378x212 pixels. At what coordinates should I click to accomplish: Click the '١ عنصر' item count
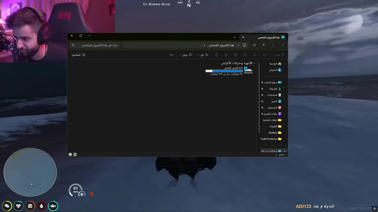282,154
